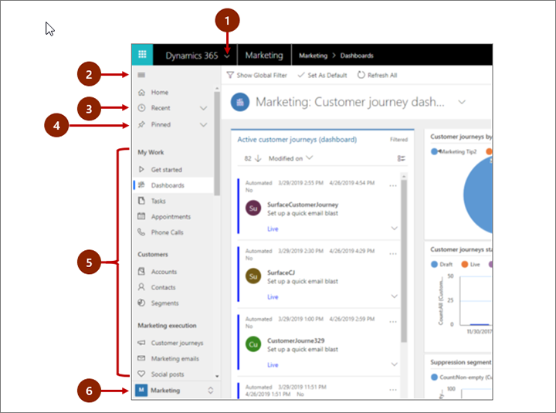The height and width of the screenshot is (413, 556).
Task: Open the dashboard selector chevron by the title
Action: [461, 102]
